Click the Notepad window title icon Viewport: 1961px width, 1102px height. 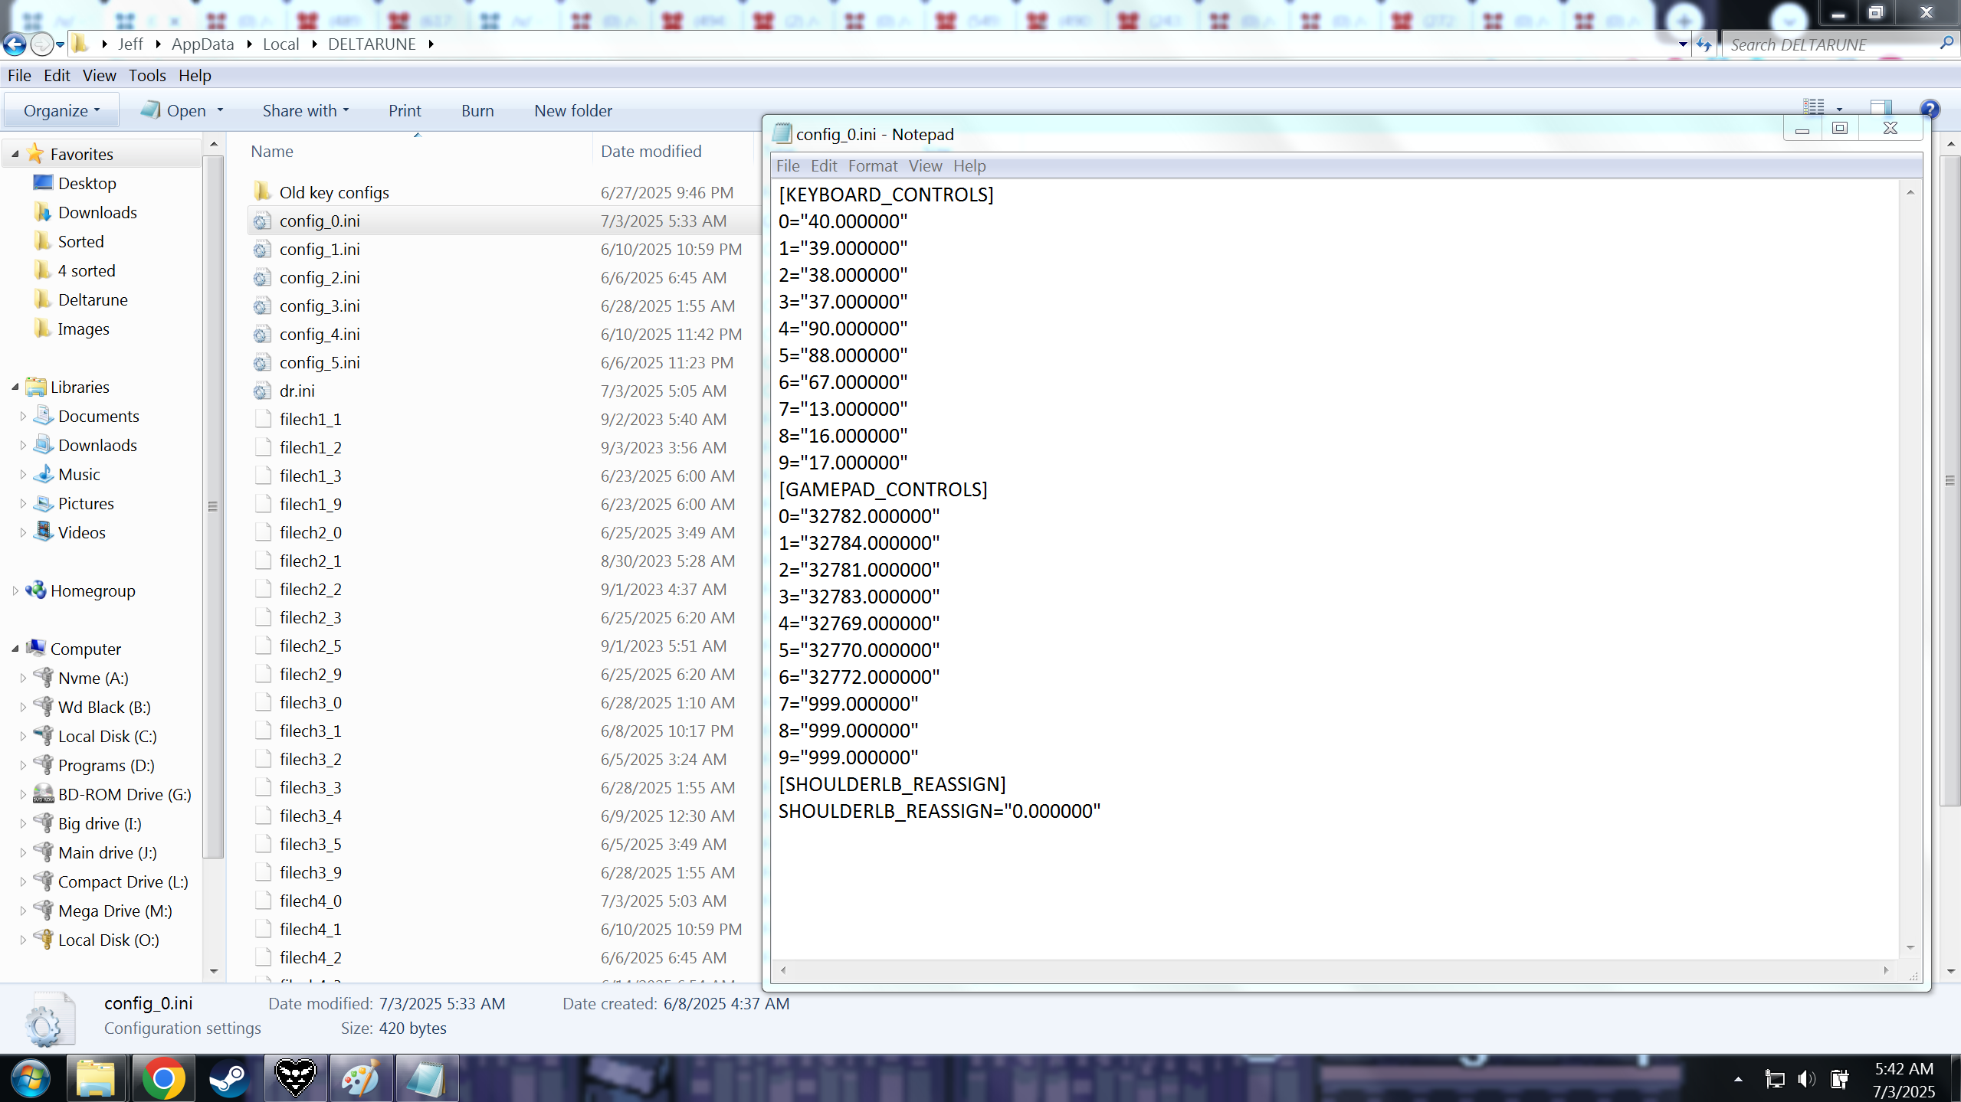pyautogui.click(x=782, y=133)
